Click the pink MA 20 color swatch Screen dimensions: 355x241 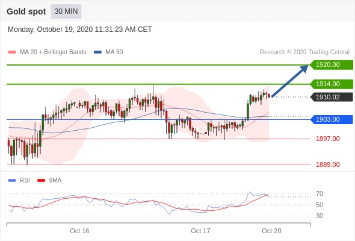[x=12, y=52]
